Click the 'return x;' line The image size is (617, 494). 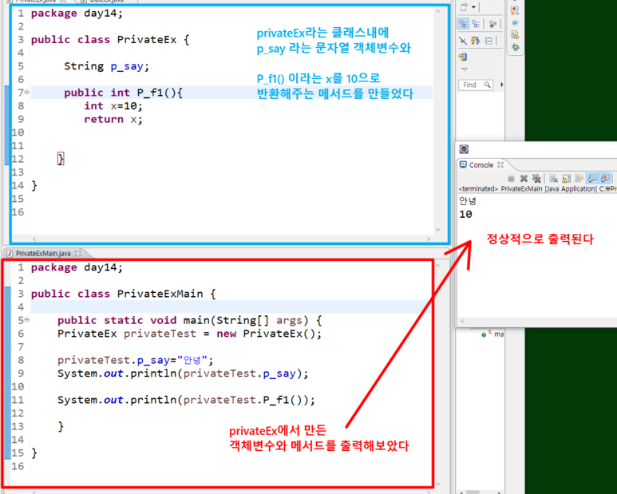tap(113, 119)
